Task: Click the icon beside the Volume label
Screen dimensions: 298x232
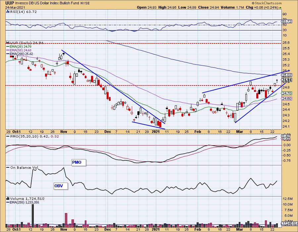Action: (x=8, y=199)
